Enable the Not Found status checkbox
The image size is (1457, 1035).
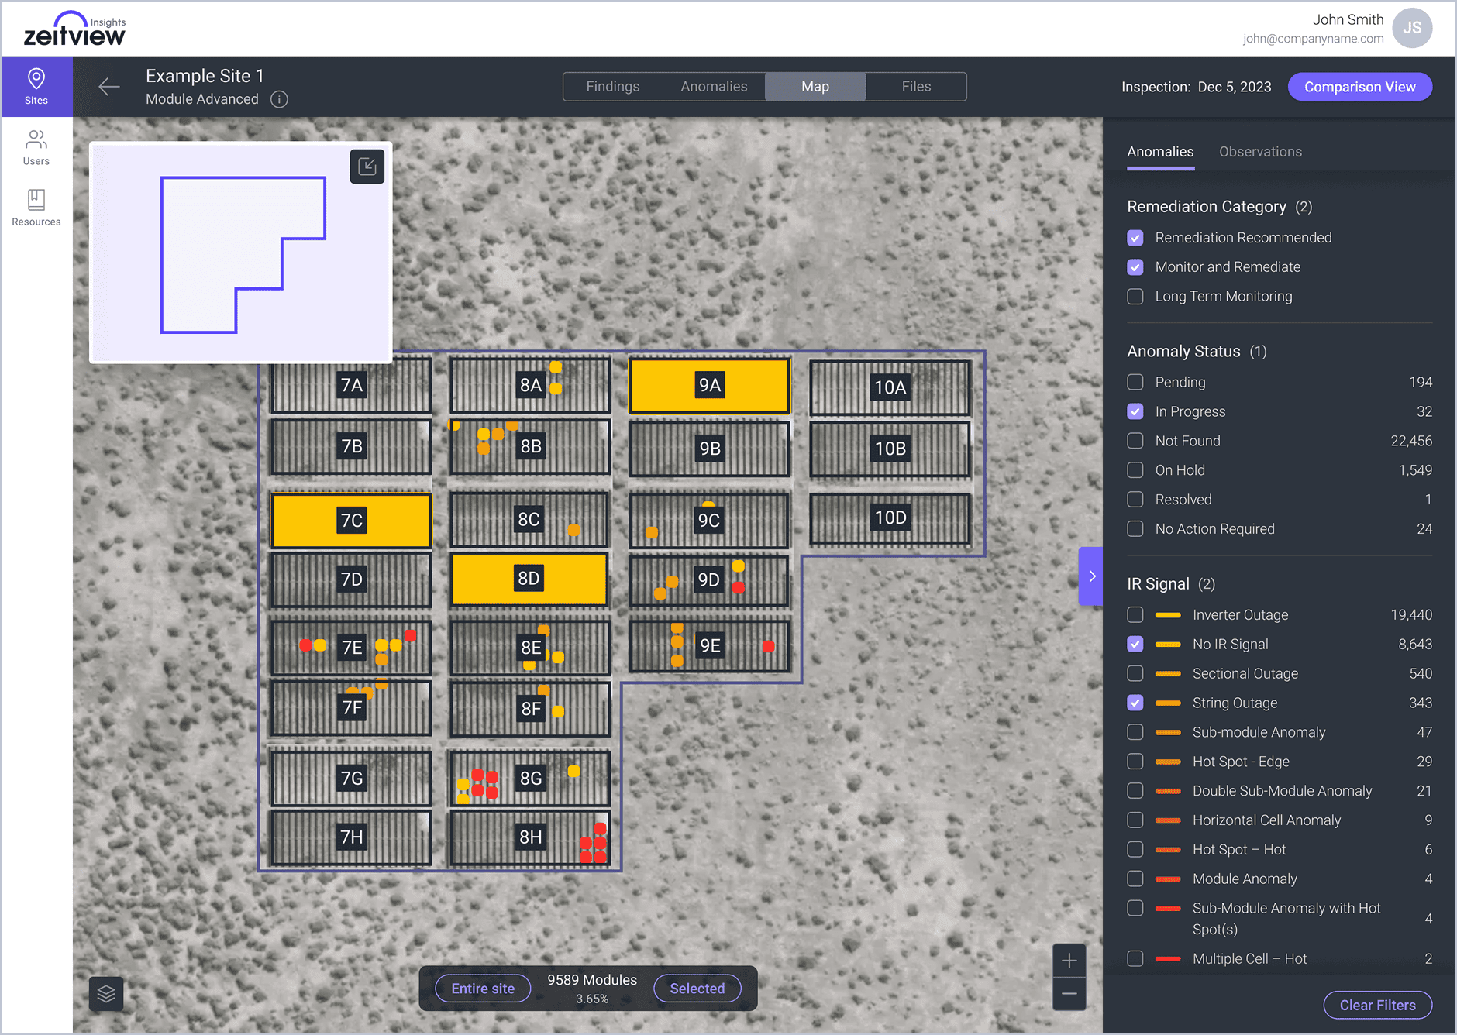click(x=1135, y=441)
